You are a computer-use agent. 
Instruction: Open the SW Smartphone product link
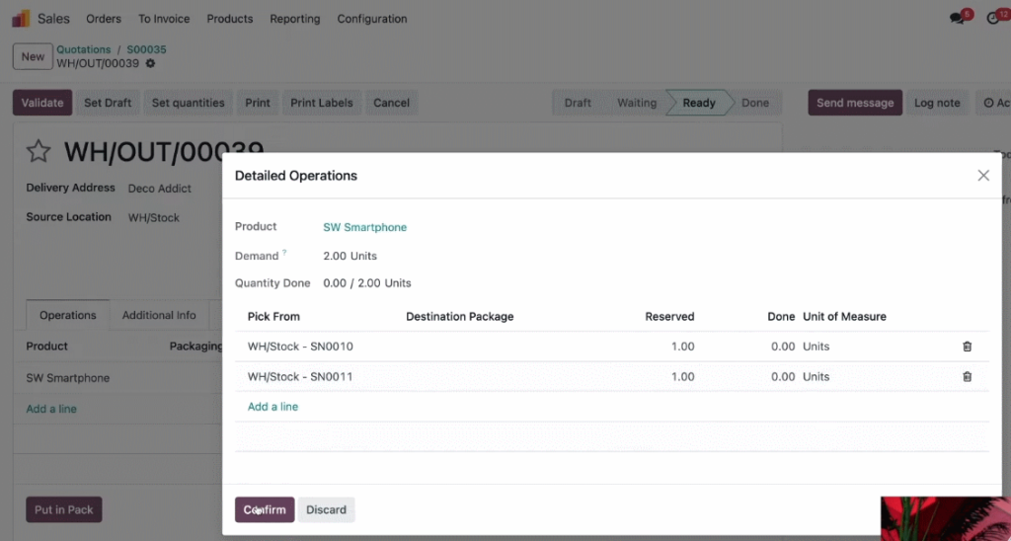(x=365, y=227)
